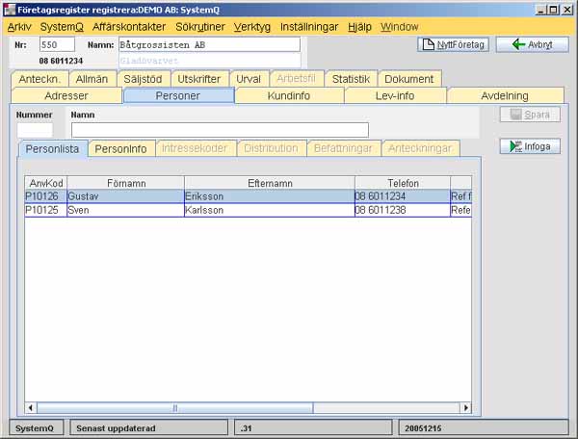Click the greyed Intressekoder sub-tab

195,148
